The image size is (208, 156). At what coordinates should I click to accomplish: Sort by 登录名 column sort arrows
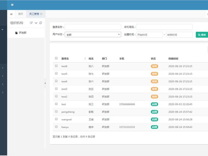coord(85,59)
